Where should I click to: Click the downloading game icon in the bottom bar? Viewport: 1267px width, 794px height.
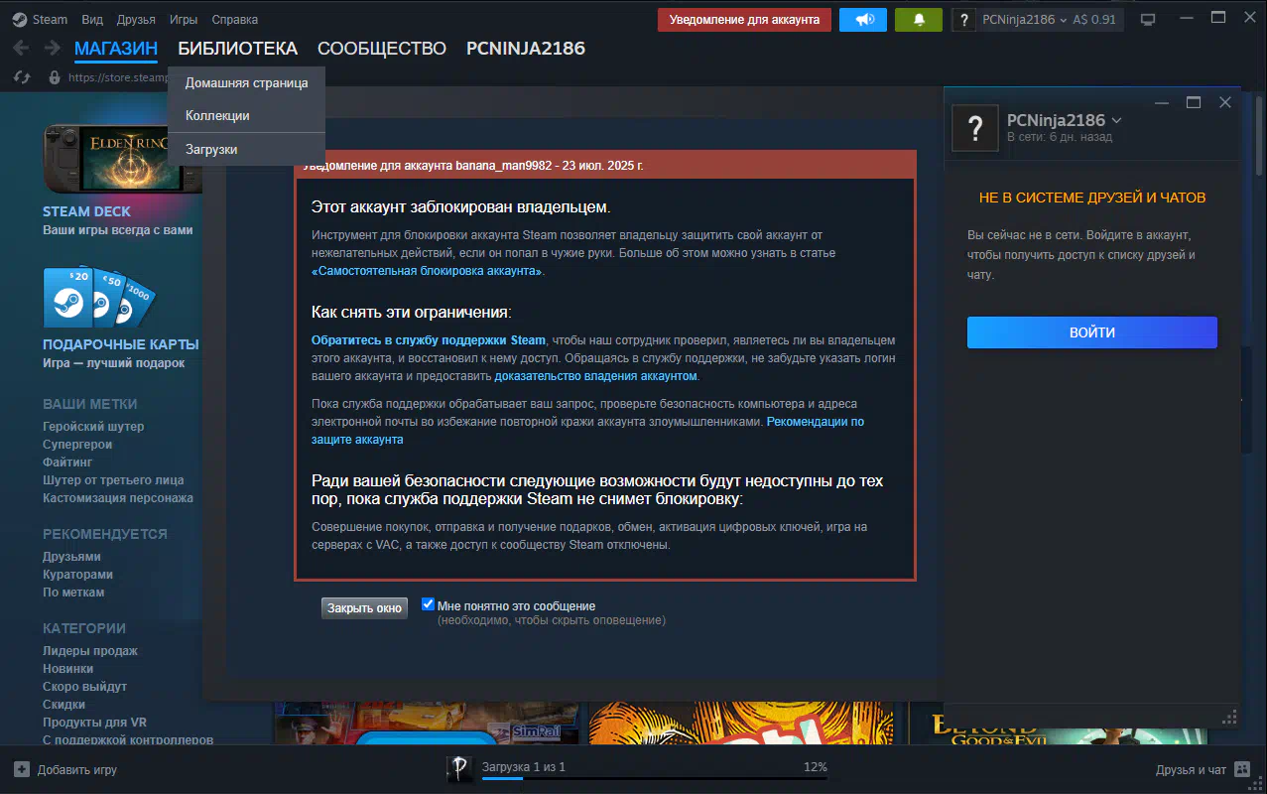[459, 768]
